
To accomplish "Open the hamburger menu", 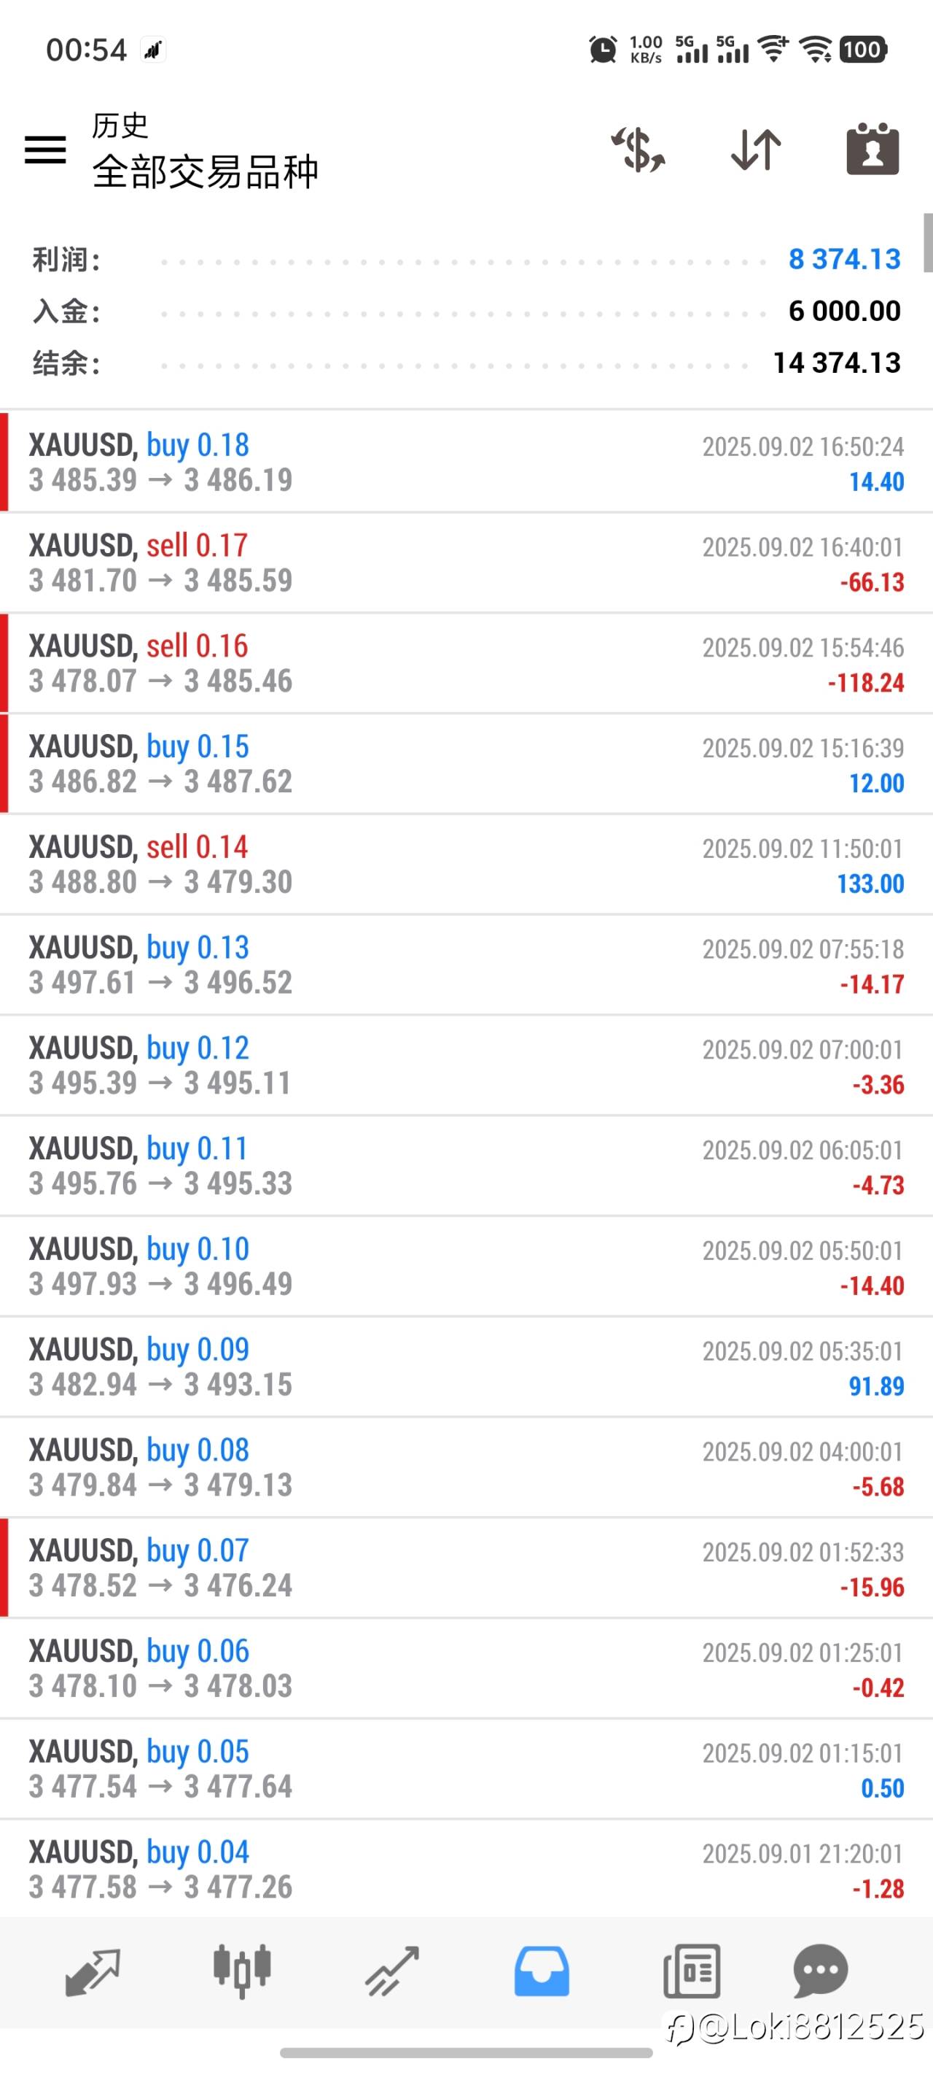I will click(45, 150).
